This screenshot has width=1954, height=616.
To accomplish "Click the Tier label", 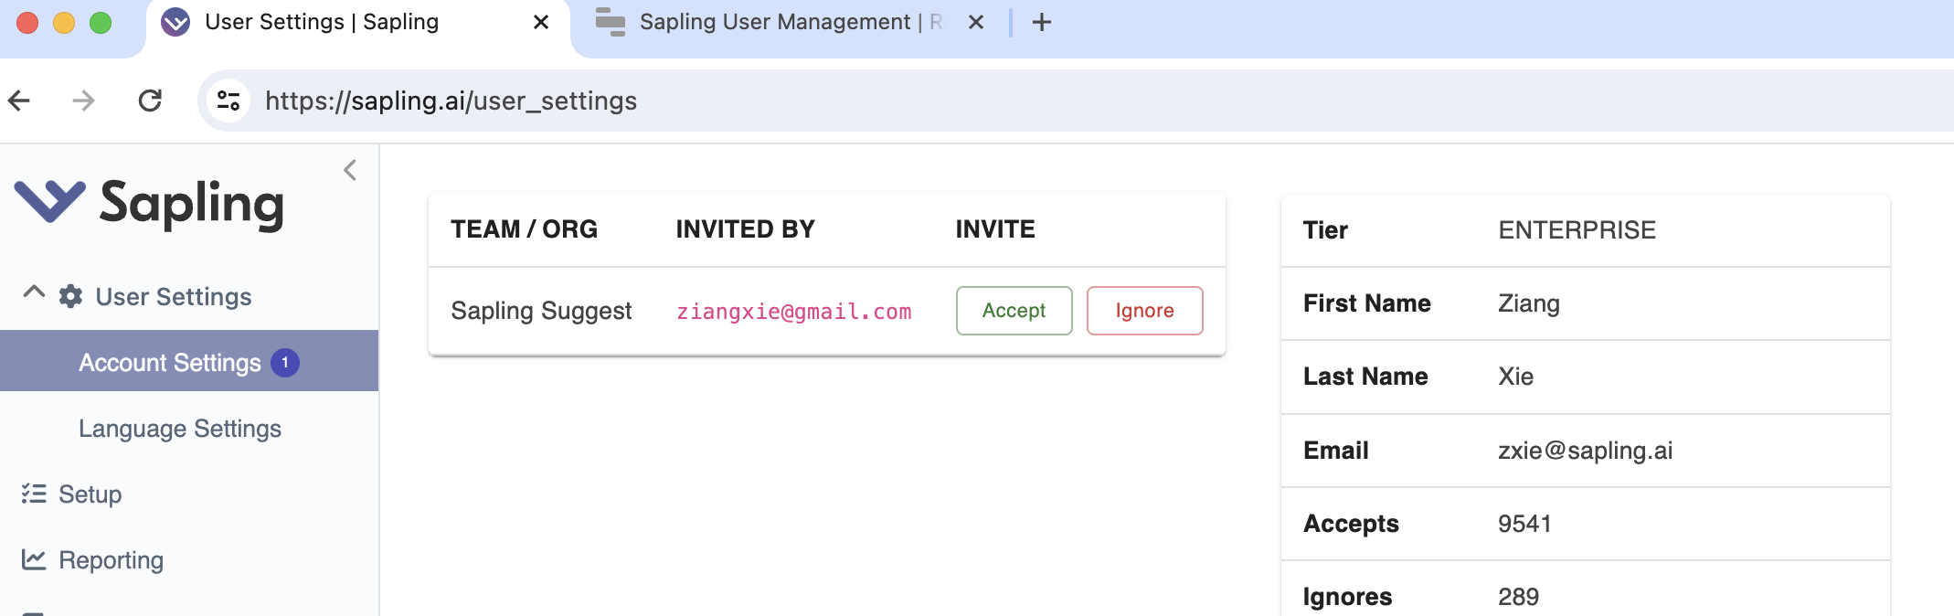I will pyautogui.click(x=1325, y=230).
